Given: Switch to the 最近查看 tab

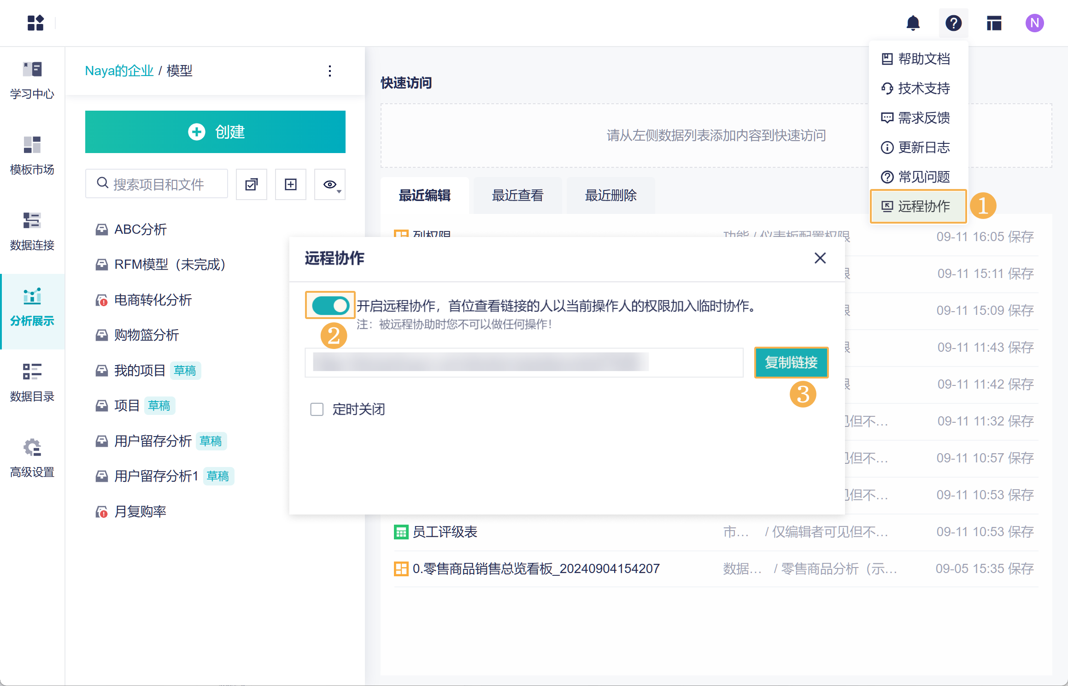Looking at the screenshot, I should tap(517, 195).
